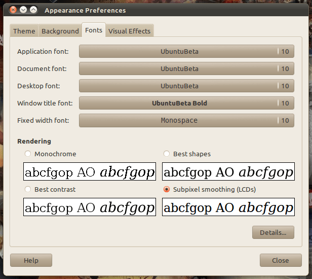Click the Appearance Preferences window title
The width and height of the screenshot is (312, 279).
click(85, 10)
